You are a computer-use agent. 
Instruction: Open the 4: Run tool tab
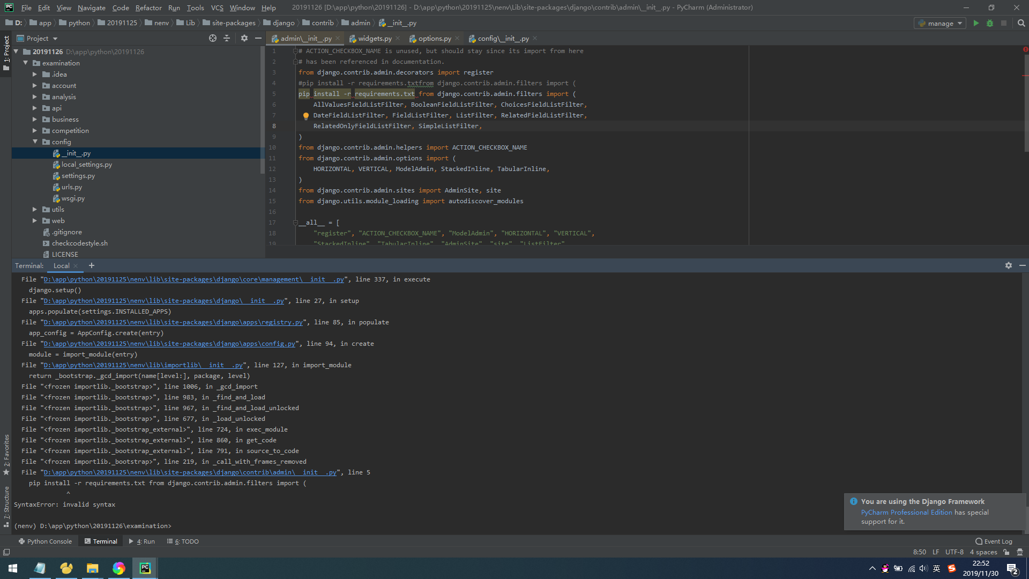tap(142, 541)
